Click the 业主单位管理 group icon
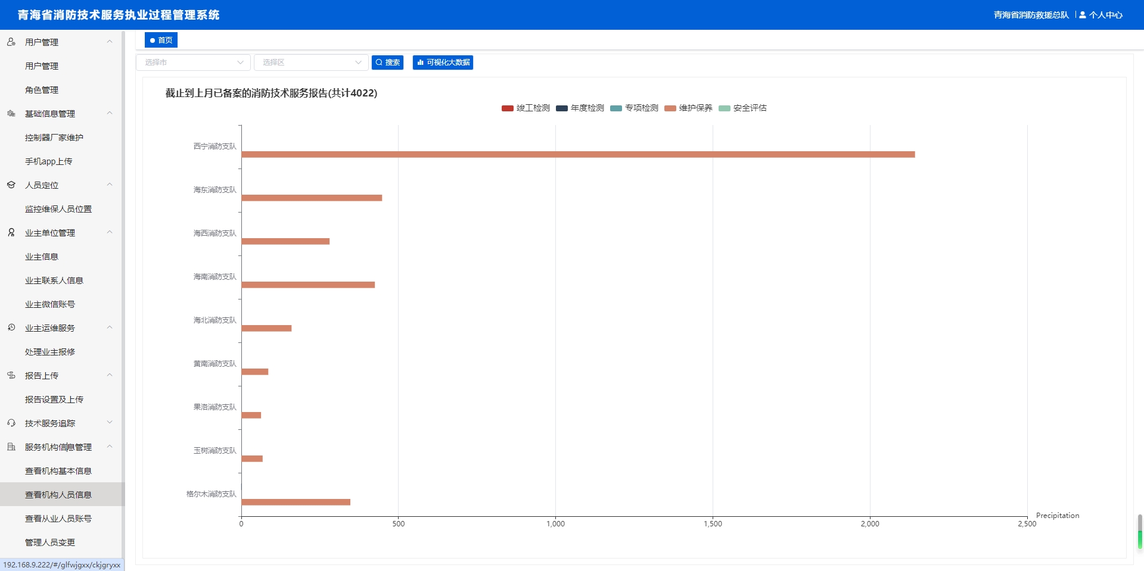 [11, 232]
